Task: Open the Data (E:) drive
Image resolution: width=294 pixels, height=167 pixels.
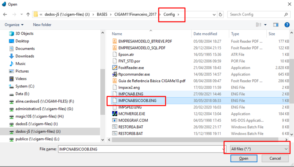Action: point(22,94)
